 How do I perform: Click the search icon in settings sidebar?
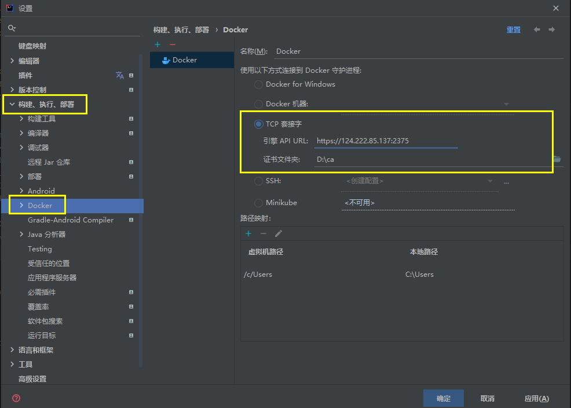pos(12,28)
